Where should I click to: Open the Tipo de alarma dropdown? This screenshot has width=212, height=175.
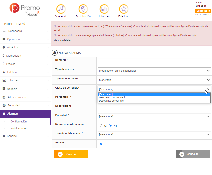(154, 71)
